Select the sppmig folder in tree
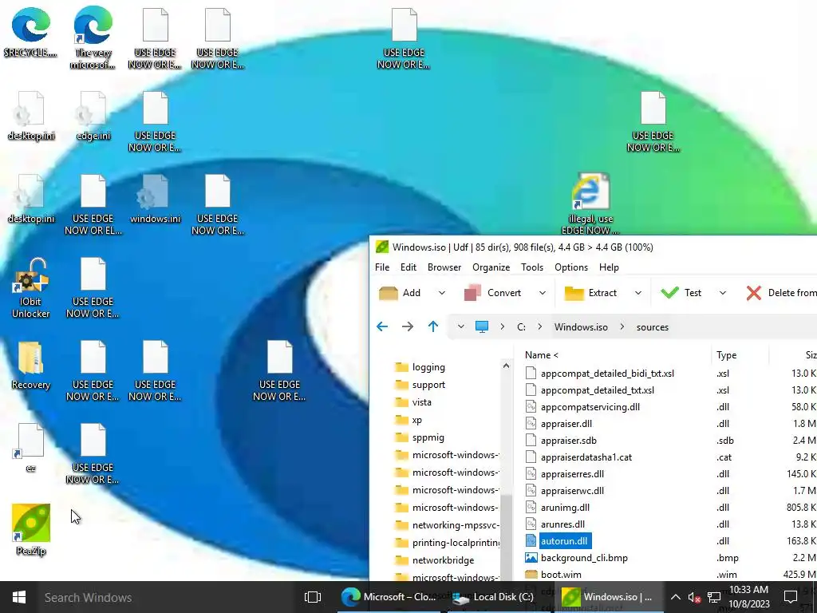 420,437
